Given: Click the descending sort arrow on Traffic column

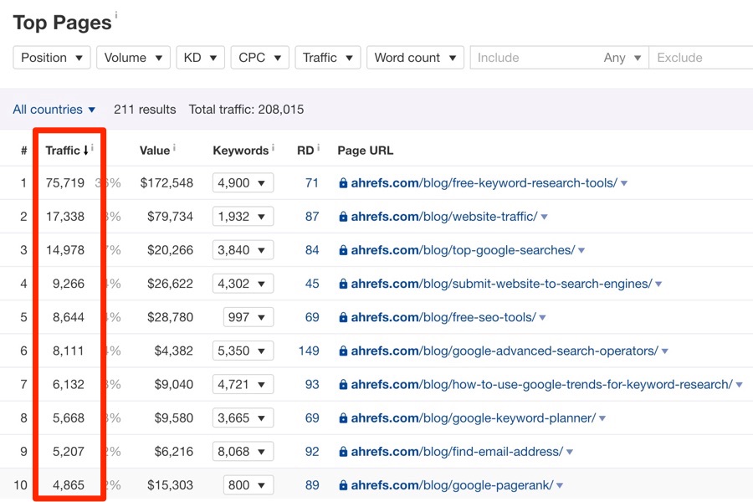Looking at the screenshot, I should (x=86, y=151).
